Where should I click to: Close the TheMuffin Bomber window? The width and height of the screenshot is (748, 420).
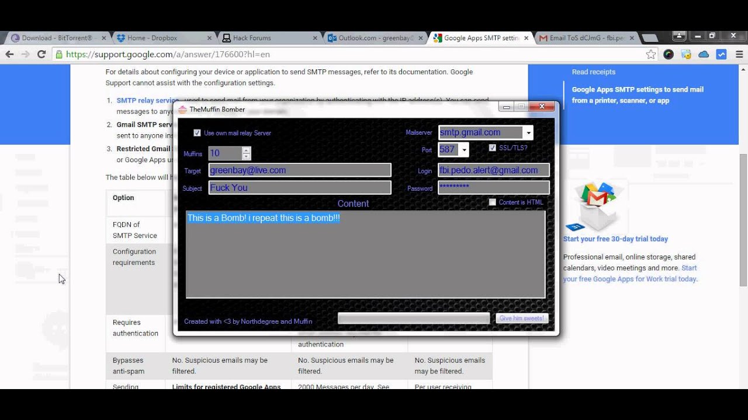coord(542,107)
